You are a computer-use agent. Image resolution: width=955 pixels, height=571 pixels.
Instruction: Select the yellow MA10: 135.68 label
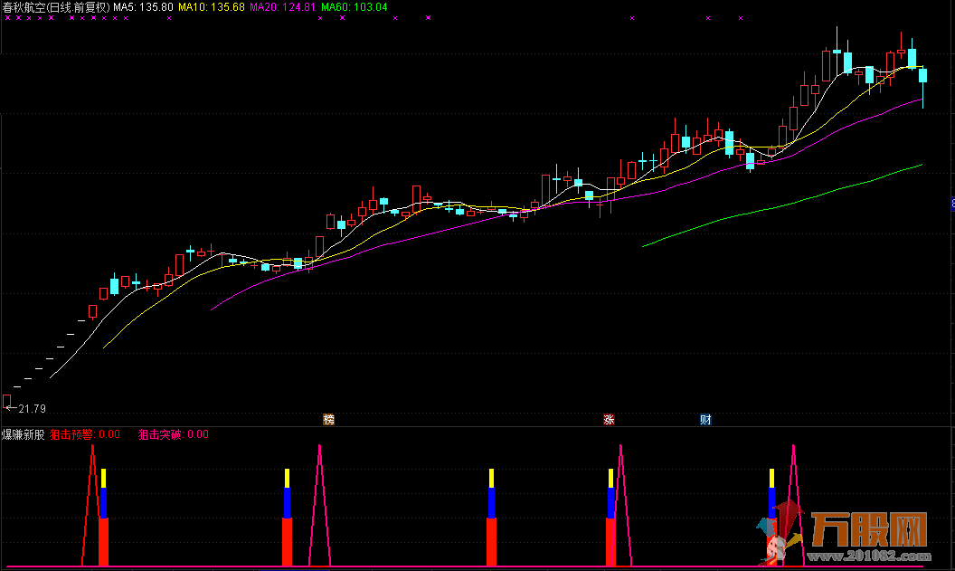(x=212, y=6)
